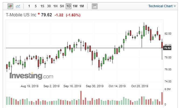The width and height of the screenshot is (181, 108).
Task: Click the Oct 14, 2019 date label
Action: pyautogui.click(x=117, y=86)
